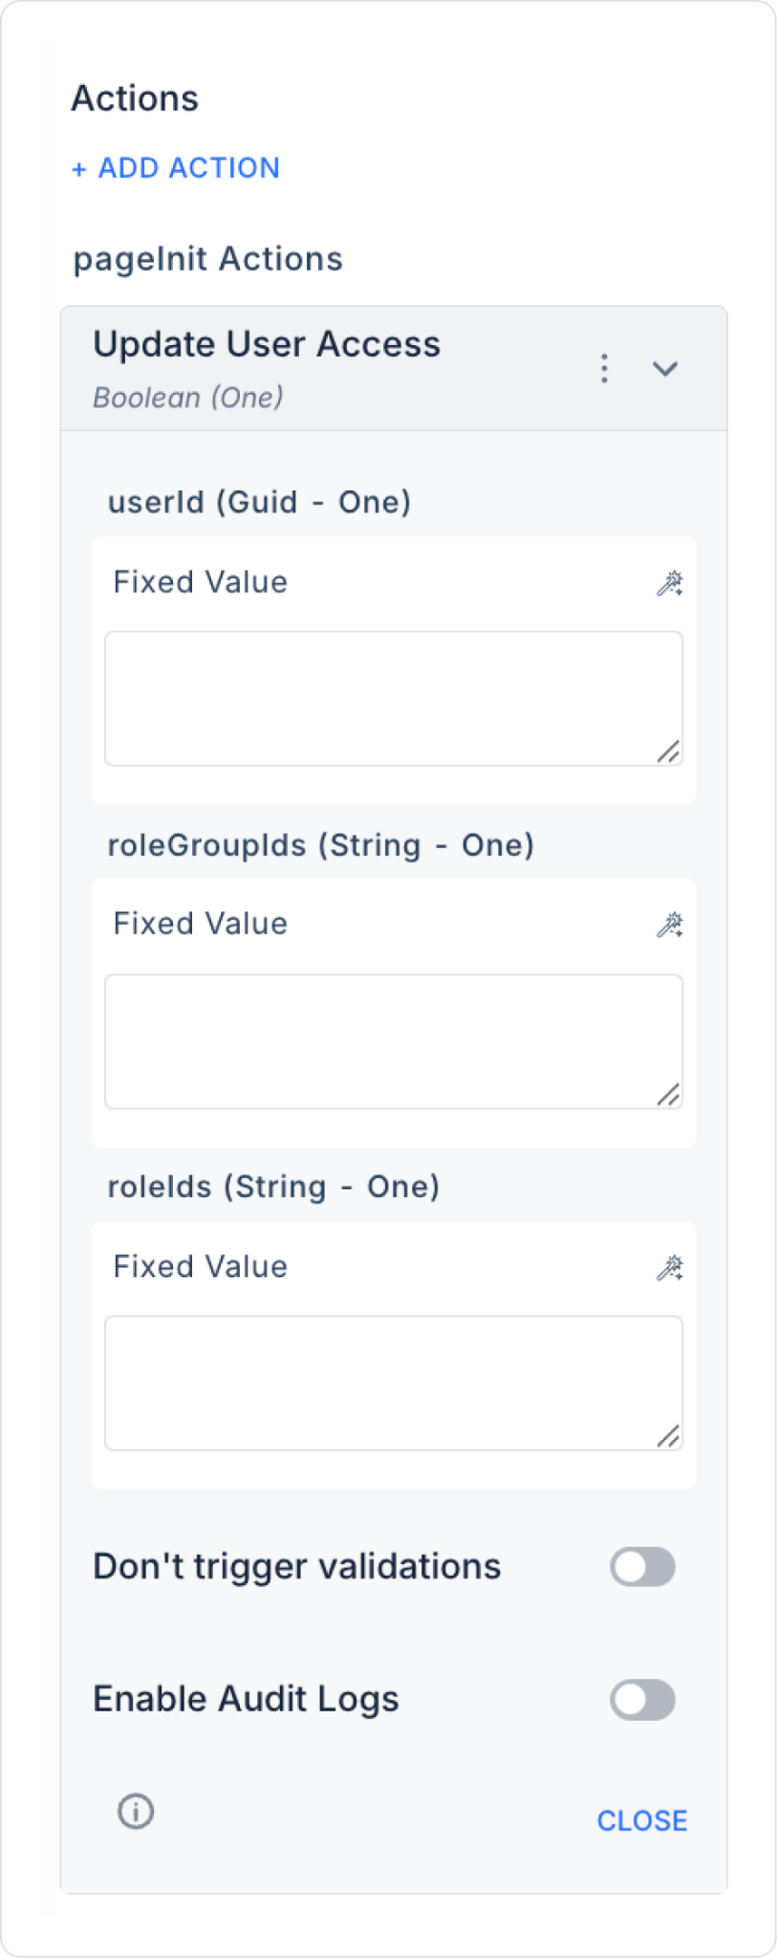Click the resize handle of roleGroupIds textarea
This screenshot has width=777, height=1958.
click(x=669, y=1095)
